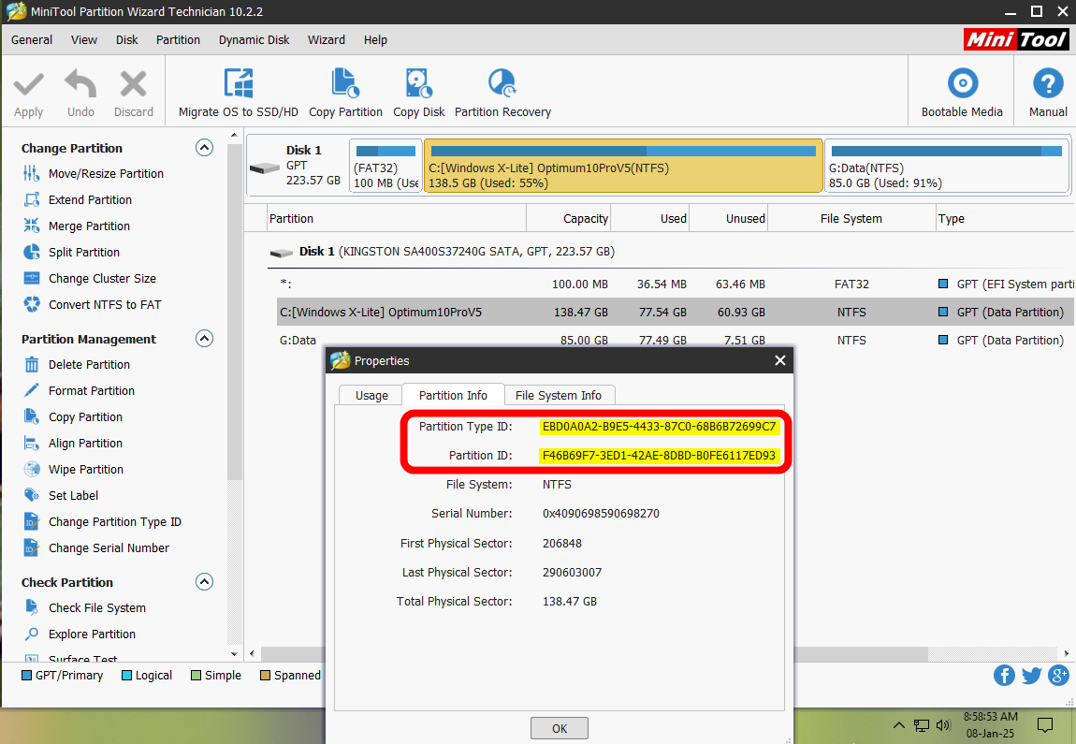Show hidden tray icons chevron
The image size is (1076, 744).
tap(898, 725)
